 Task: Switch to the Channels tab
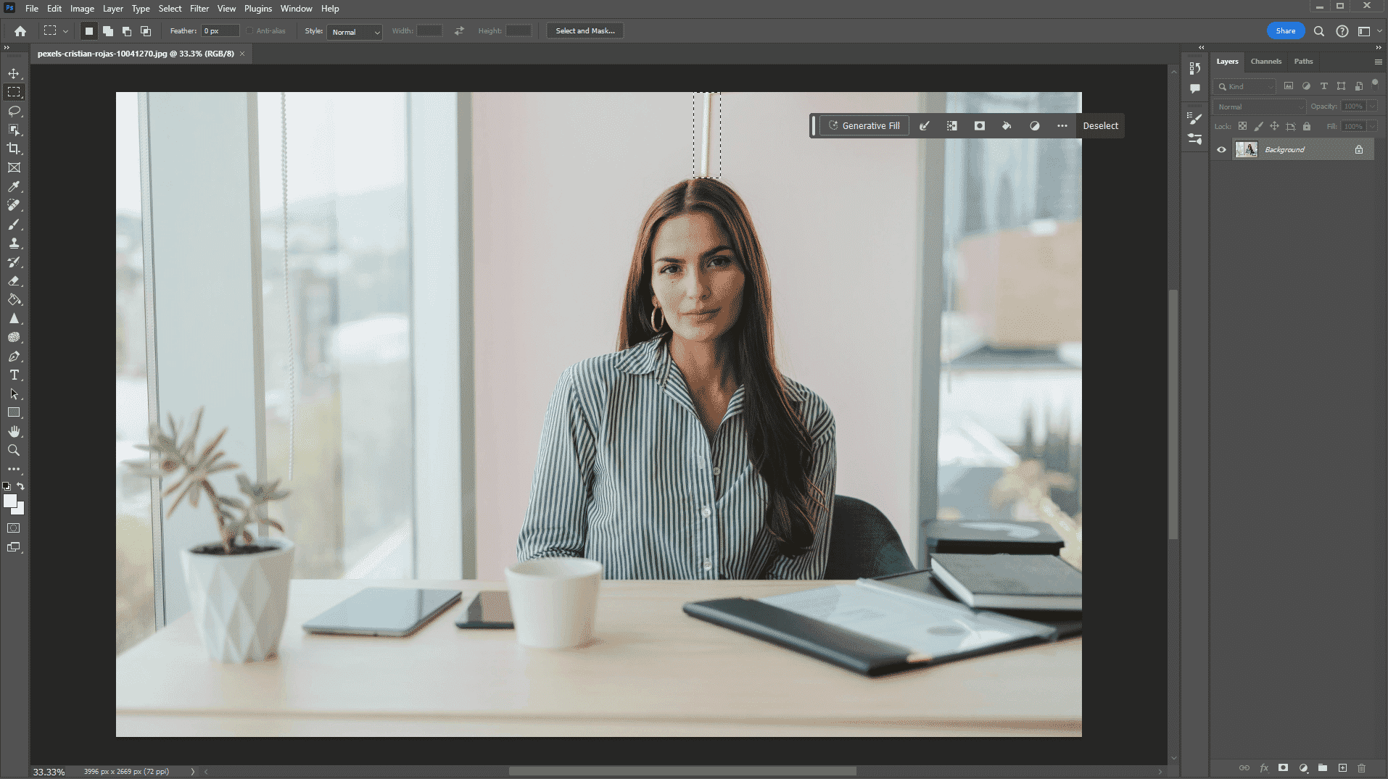(1265, 62)
